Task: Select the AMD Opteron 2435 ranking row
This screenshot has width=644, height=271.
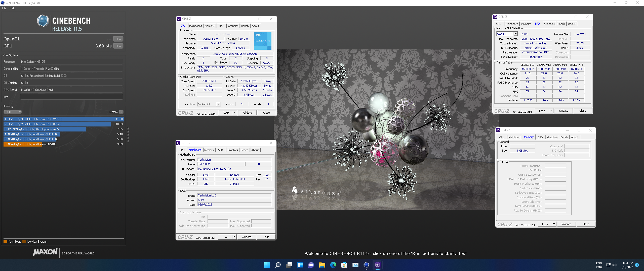Action: click(63, 129)
